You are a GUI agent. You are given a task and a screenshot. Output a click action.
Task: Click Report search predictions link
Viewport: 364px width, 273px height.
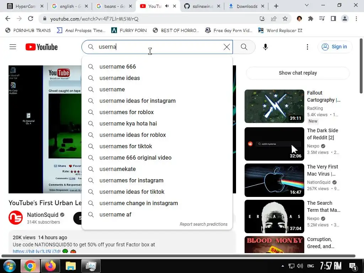coord(203,224)
